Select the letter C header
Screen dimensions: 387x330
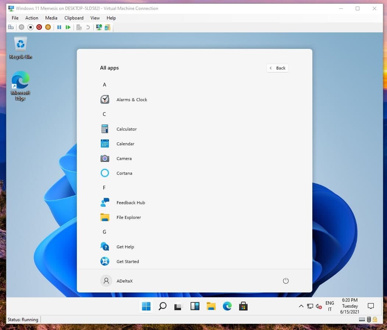(104, 114)
